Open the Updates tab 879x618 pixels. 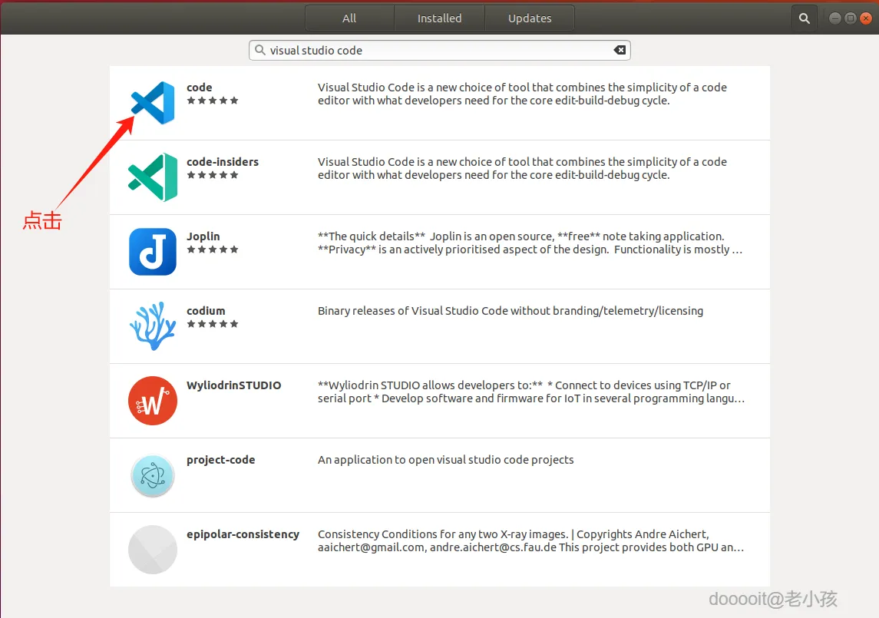tap(530, 18)
